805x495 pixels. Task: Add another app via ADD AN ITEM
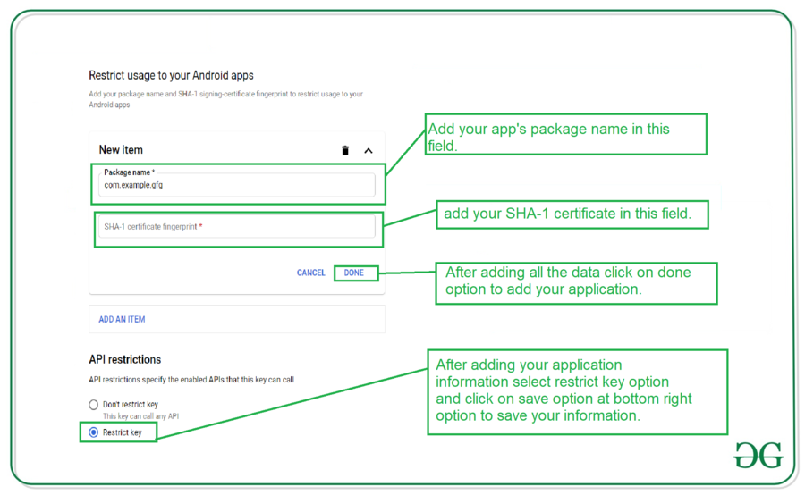122,319
